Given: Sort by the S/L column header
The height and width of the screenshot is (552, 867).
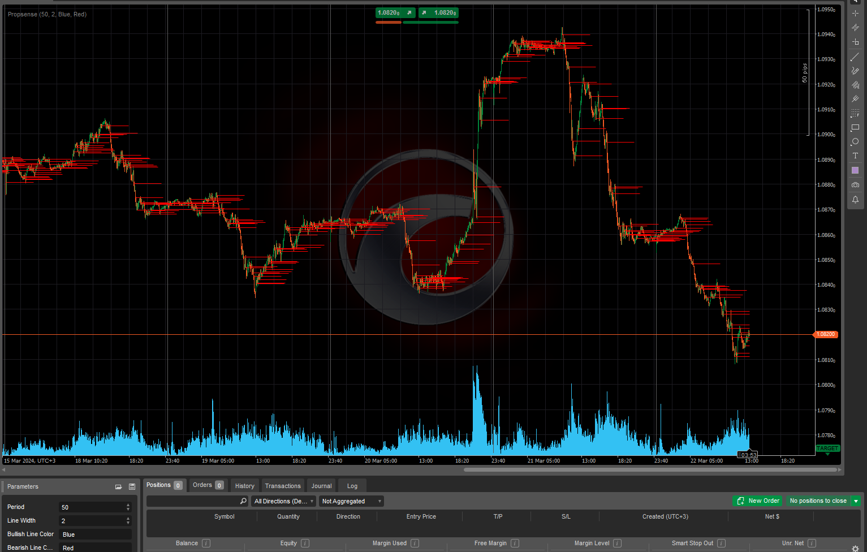Looking at the screenshot, I should pos(566,516).
